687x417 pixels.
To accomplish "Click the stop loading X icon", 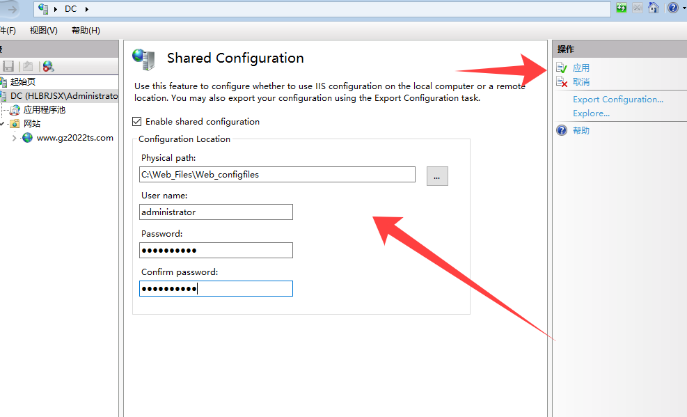I will click(x=637, y=8).
